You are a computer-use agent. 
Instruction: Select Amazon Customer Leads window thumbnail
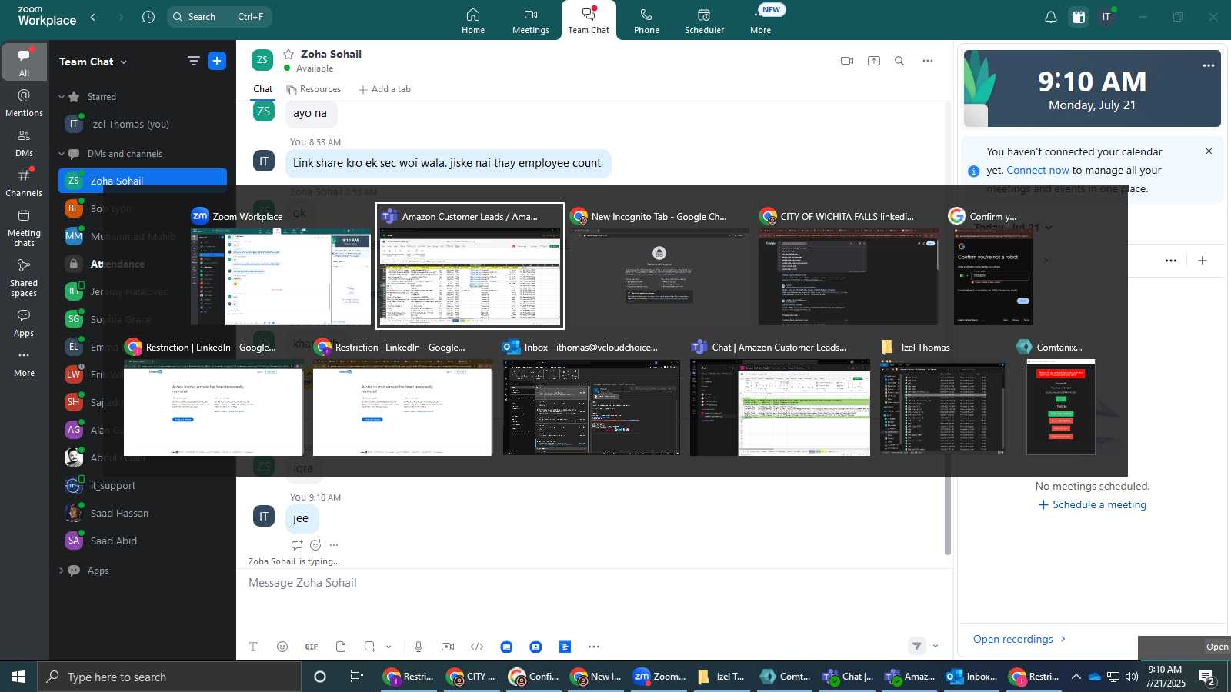tap(470, 266)
